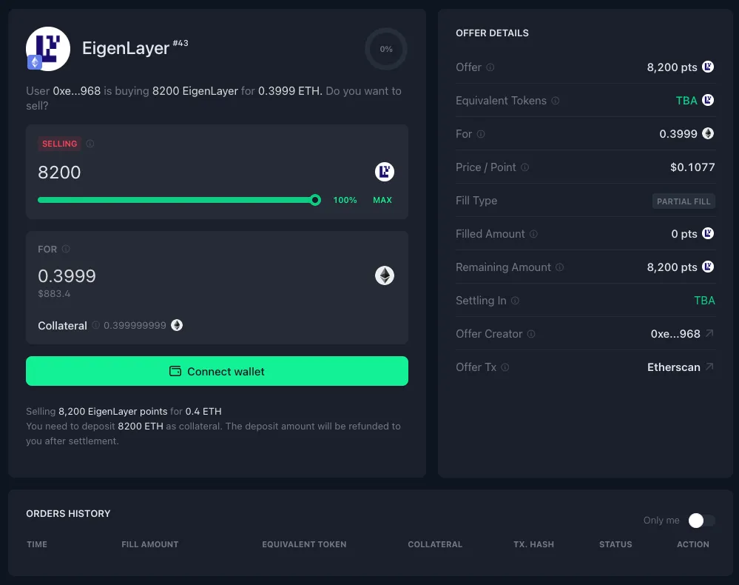Click the 0.3999 FOR amount field
739x585 pixels.
pos(67,276)
